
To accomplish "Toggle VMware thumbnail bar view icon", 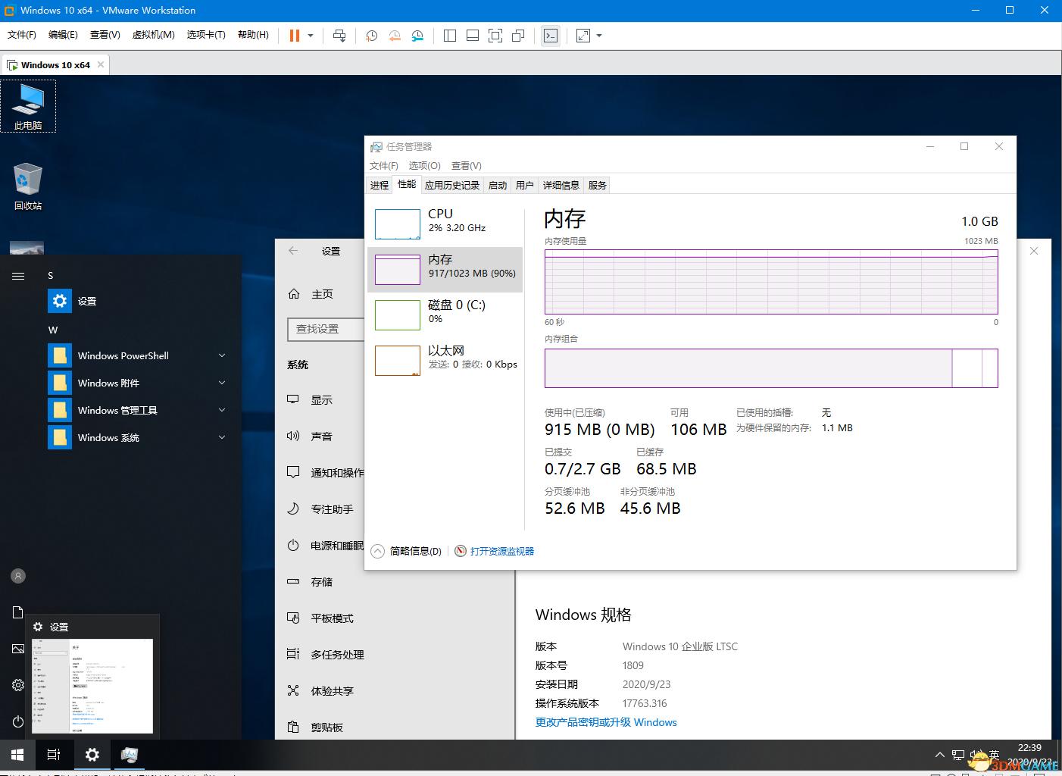I will [x=473, y=36].
